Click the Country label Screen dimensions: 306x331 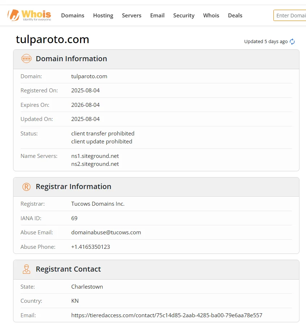click(31, 301)
